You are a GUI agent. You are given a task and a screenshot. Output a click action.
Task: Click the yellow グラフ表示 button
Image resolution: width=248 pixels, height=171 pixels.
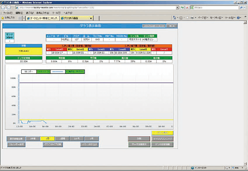[x=162, y=133]
